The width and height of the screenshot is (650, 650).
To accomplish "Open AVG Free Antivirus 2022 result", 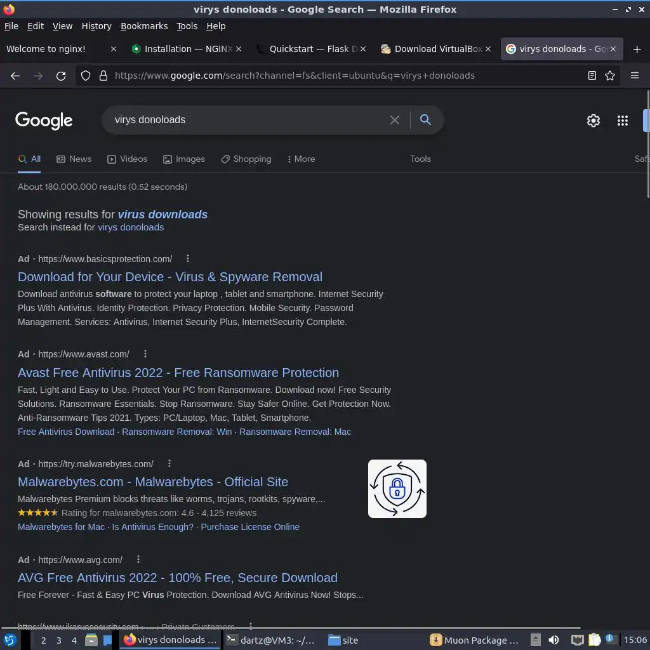I will [x=178, y=578].
